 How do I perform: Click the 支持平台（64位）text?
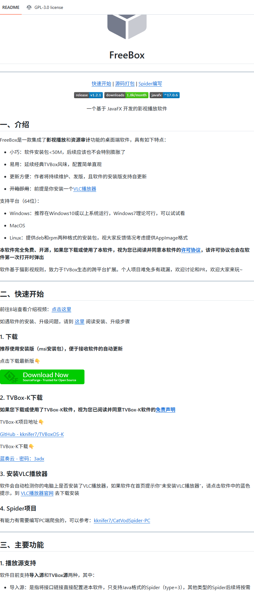[x=20, y=201]
